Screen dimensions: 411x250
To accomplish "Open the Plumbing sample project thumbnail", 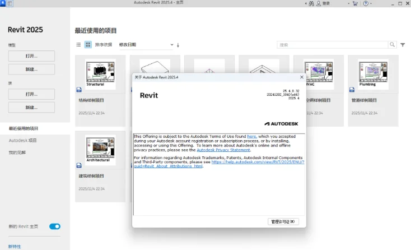I will (373, 74).
